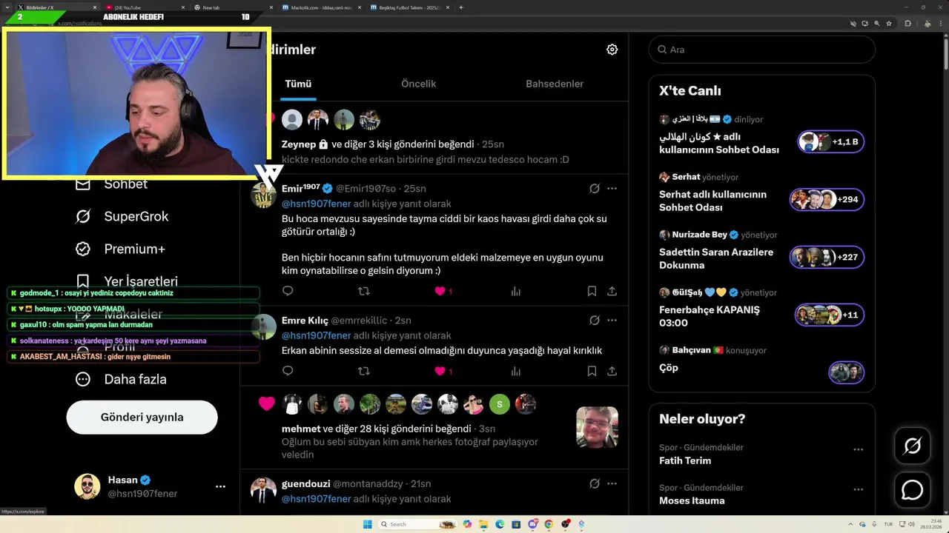Switch to the Öncelik tab
This screenshot has width=949, height=533.
[x=418, y=84]
